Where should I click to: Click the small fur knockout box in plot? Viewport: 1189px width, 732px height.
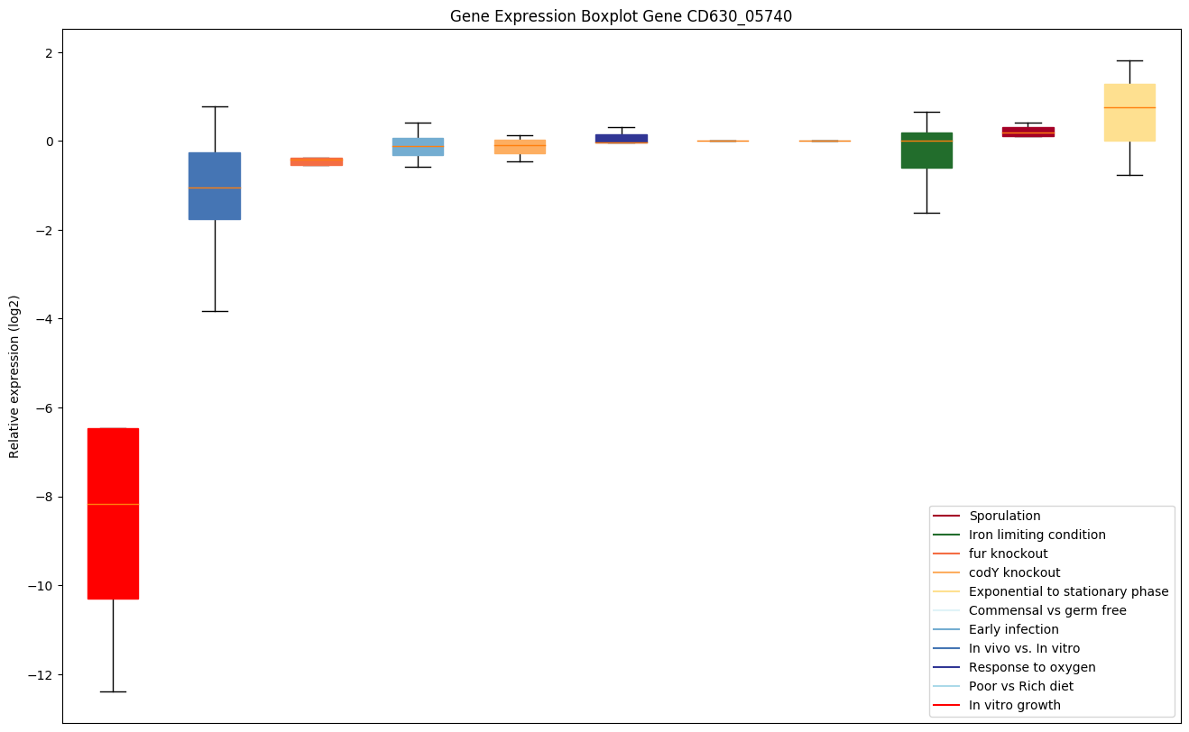point(317,161)
